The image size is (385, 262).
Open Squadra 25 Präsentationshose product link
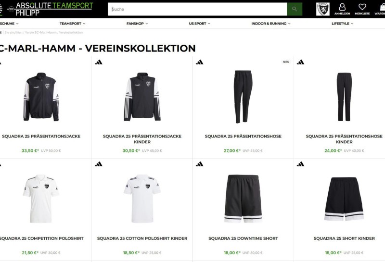click(243, 137)
